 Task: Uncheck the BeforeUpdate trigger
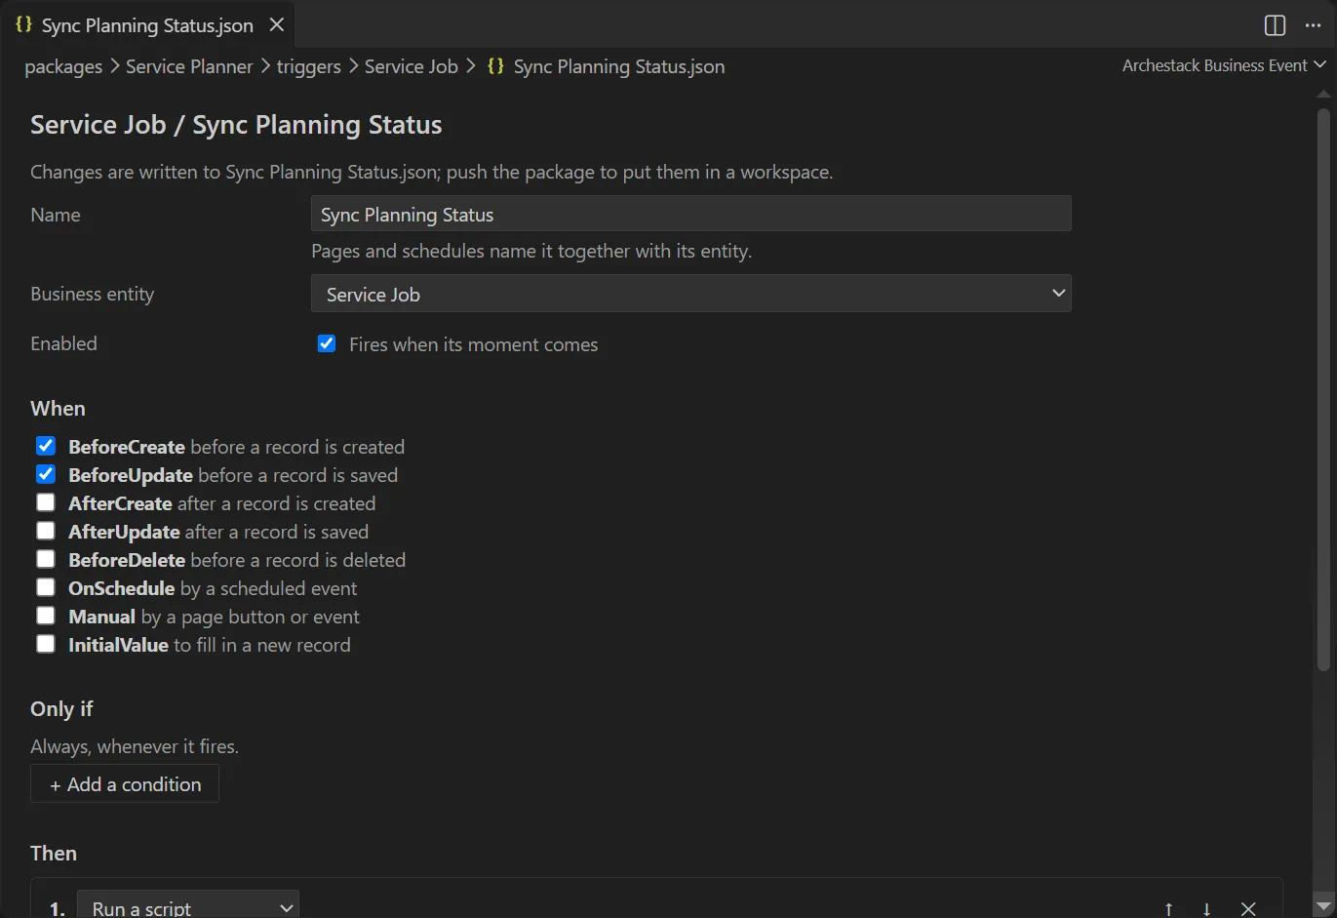coord(46,474)
